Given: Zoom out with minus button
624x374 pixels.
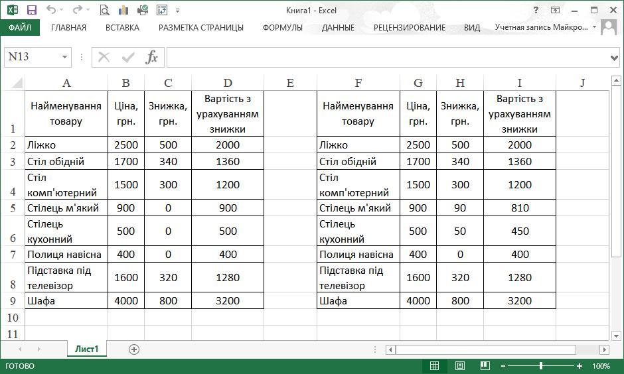Looking at the screenshot, I should 503,366.
